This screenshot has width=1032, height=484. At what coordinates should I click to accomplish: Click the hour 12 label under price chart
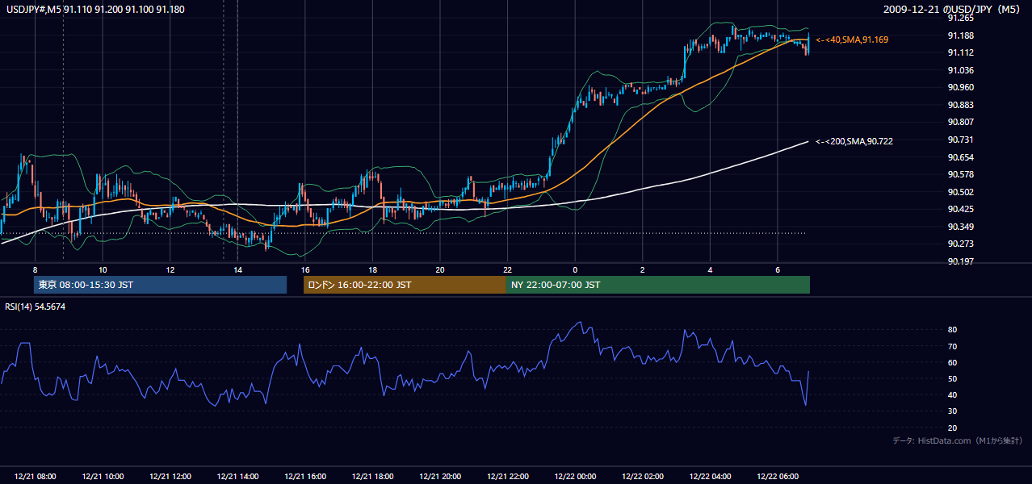click(170, 269)
